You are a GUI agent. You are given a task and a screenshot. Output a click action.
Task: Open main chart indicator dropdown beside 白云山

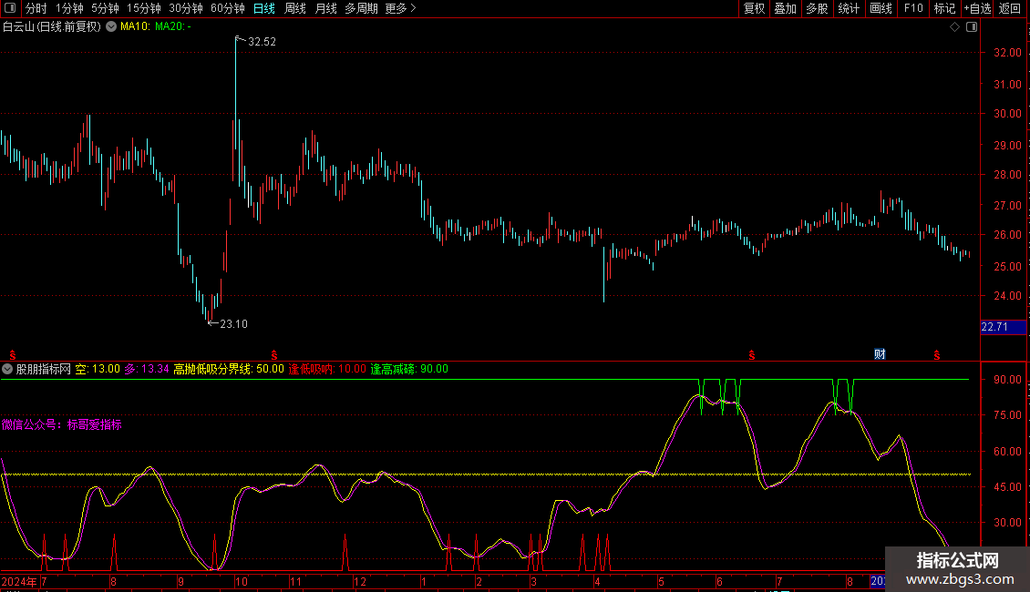(x=111, y=26)
